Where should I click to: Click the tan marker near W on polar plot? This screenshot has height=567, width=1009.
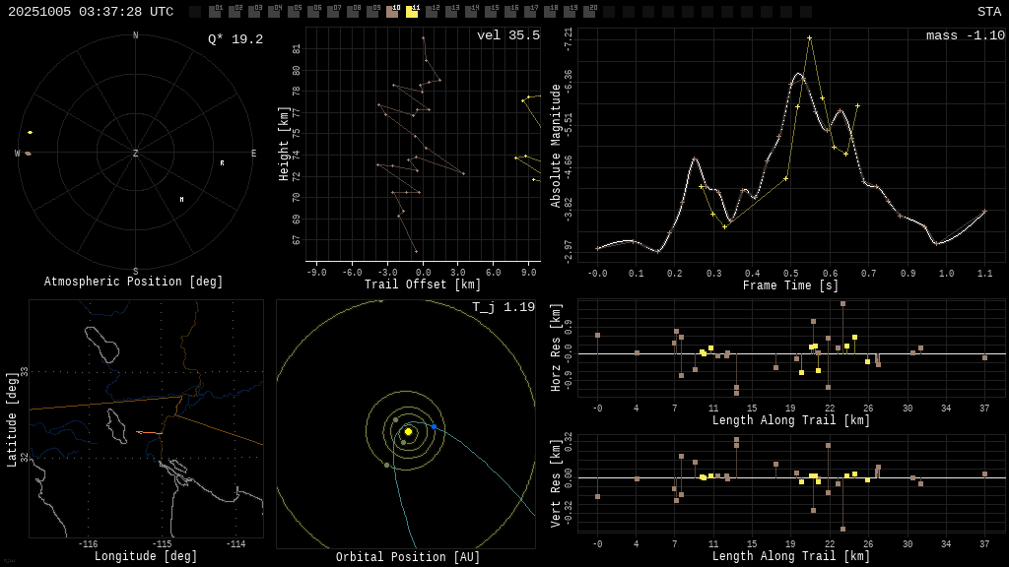click(29, 154)
